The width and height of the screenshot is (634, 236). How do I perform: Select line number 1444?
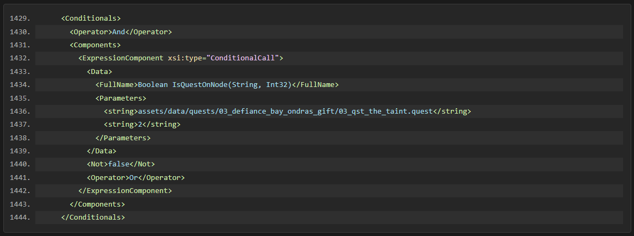[20, 218]
